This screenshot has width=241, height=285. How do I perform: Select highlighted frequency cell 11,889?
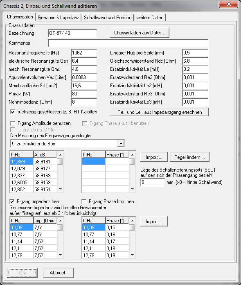pyautogui.click(x=22, y=162)
